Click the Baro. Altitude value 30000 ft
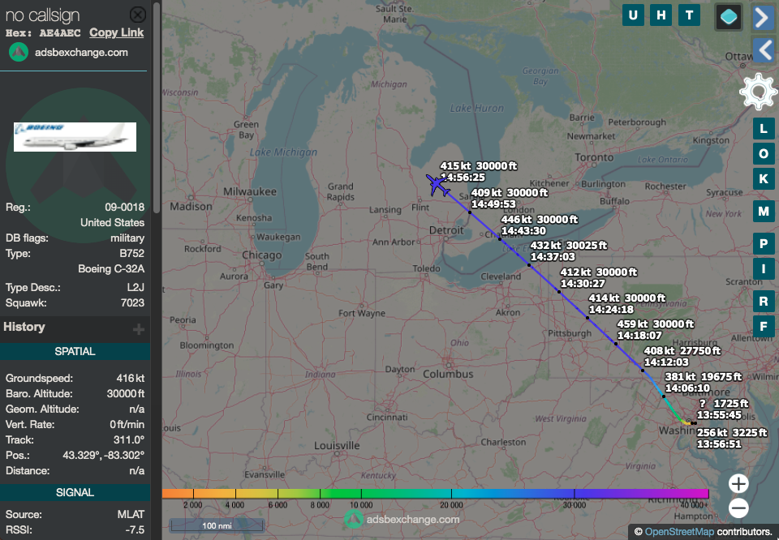779x540 pixels. coord(126,393)
